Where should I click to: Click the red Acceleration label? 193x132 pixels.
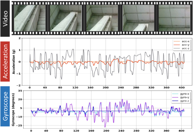coord(5,61)
